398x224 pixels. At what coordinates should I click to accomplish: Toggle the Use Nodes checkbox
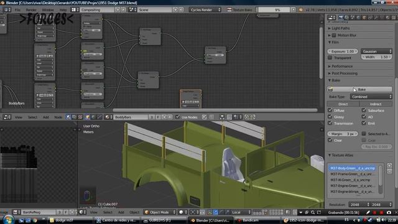(178, 117)
